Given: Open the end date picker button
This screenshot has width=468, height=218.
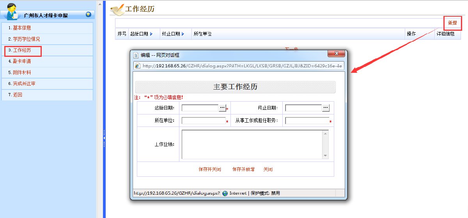Looking at the screenshot, I should (326, 108).
